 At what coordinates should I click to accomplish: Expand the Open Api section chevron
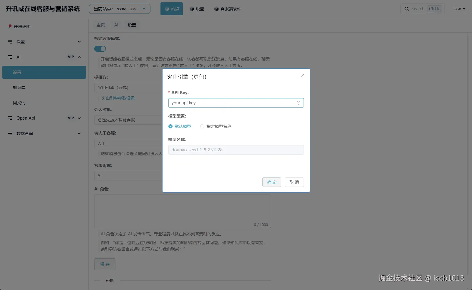[x=79, y=118]
